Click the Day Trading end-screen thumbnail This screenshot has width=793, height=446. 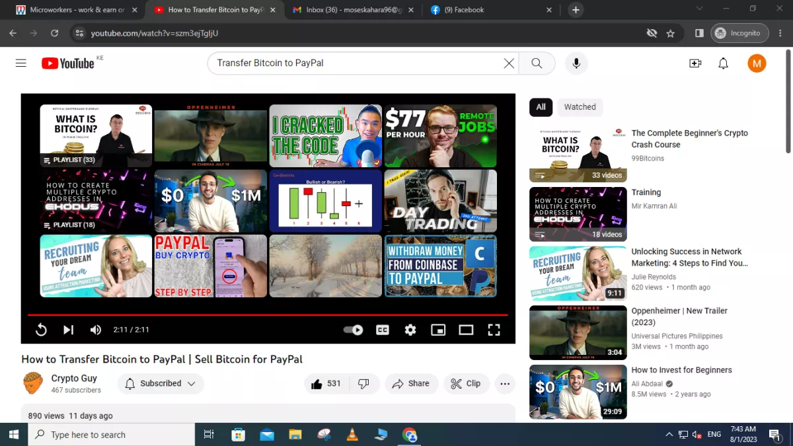click(x=441, y=201)
